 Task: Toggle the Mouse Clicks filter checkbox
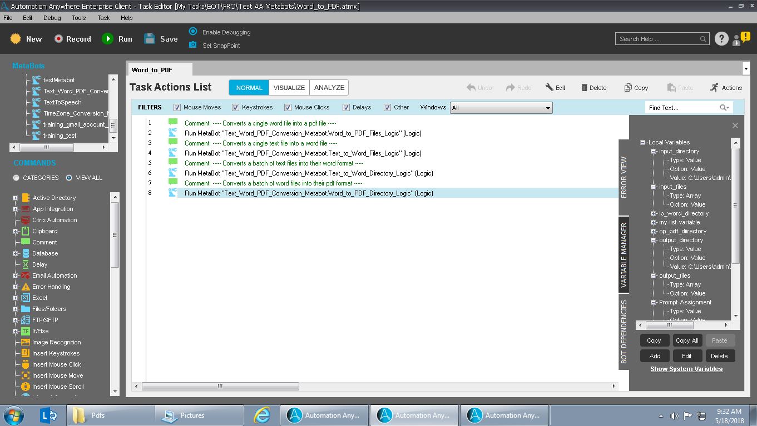coord(288,107)
